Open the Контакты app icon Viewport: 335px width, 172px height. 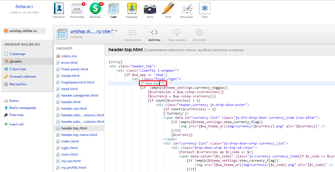tap(59, 9)
